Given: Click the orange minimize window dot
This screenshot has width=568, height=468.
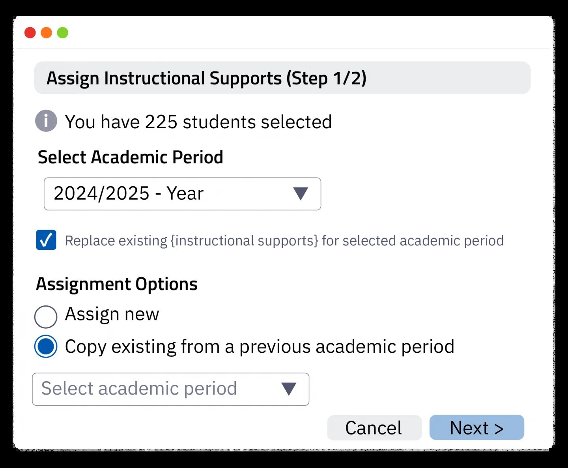Looking at the screenshot, I should [47, 33].
